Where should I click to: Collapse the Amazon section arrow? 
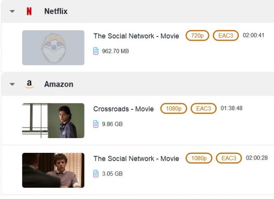coord(12,84)
